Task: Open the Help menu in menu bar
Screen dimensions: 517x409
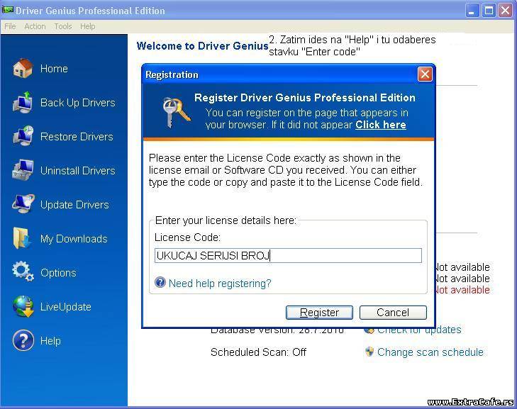Action: coord(87,26)
